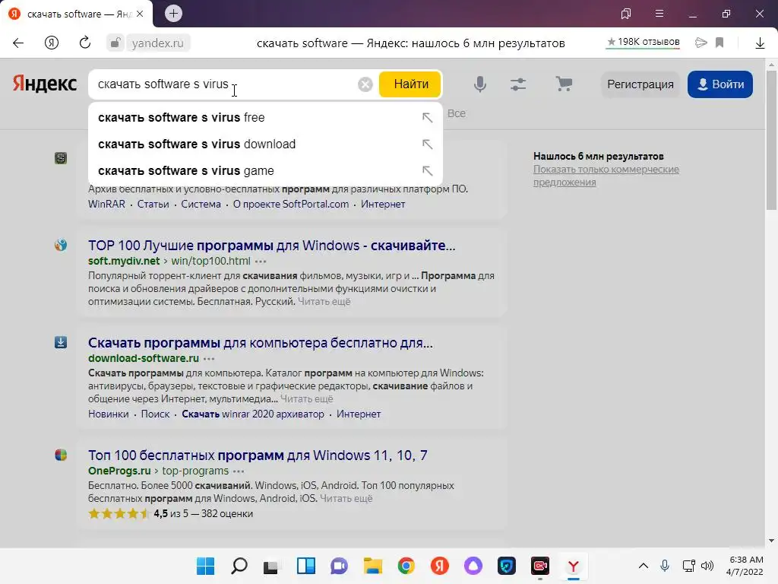Show hidden system tray icons chevron
Screen dimensions: 778x584
(643, 566)
